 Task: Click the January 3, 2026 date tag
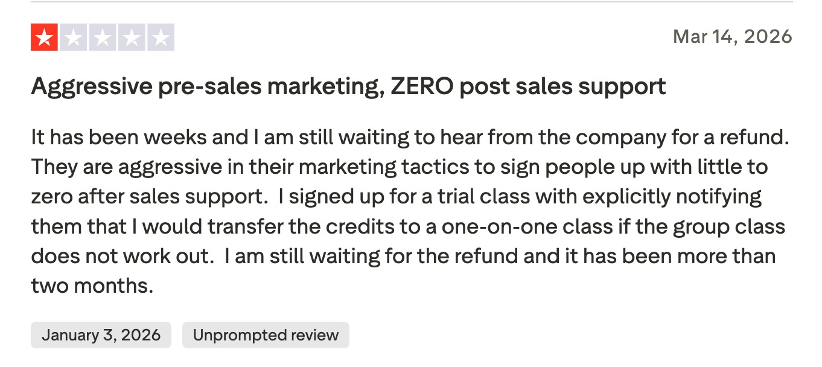click(x=101, y=335)
